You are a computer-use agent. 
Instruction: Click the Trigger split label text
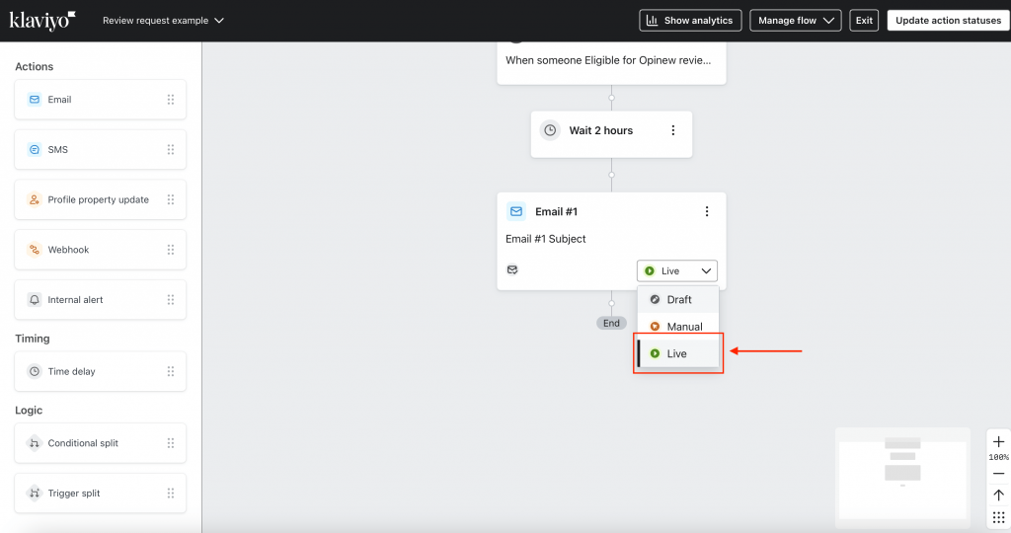(74, 494)
